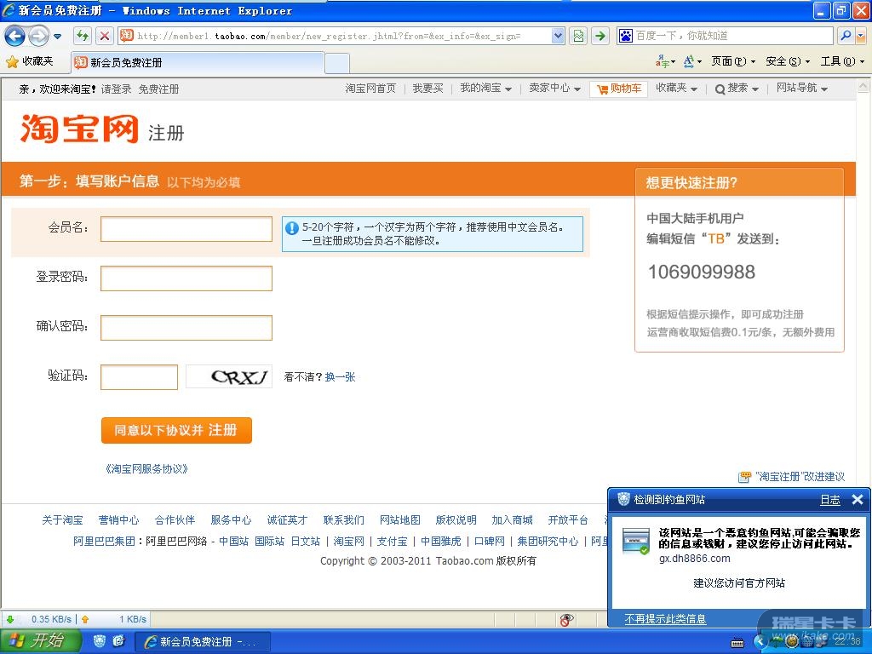The image size is (872, 654).
Task: Expand the 卖家中心 dropdown
Action: pos(554,89)
